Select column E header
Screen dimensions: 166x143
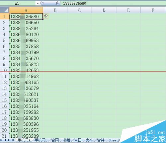(128, 10)
